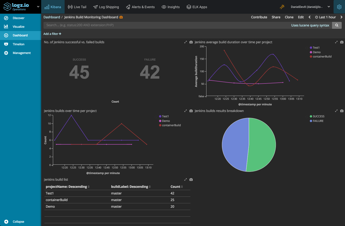Toggle containerBuild legend in average duration chart
Viewport: 345px width, 226px height.
click(321, 56)
